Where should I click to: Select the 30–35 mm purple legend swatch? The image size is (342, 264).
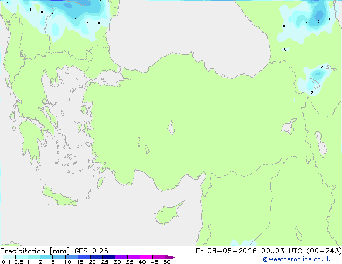click(x=121, y=257)
